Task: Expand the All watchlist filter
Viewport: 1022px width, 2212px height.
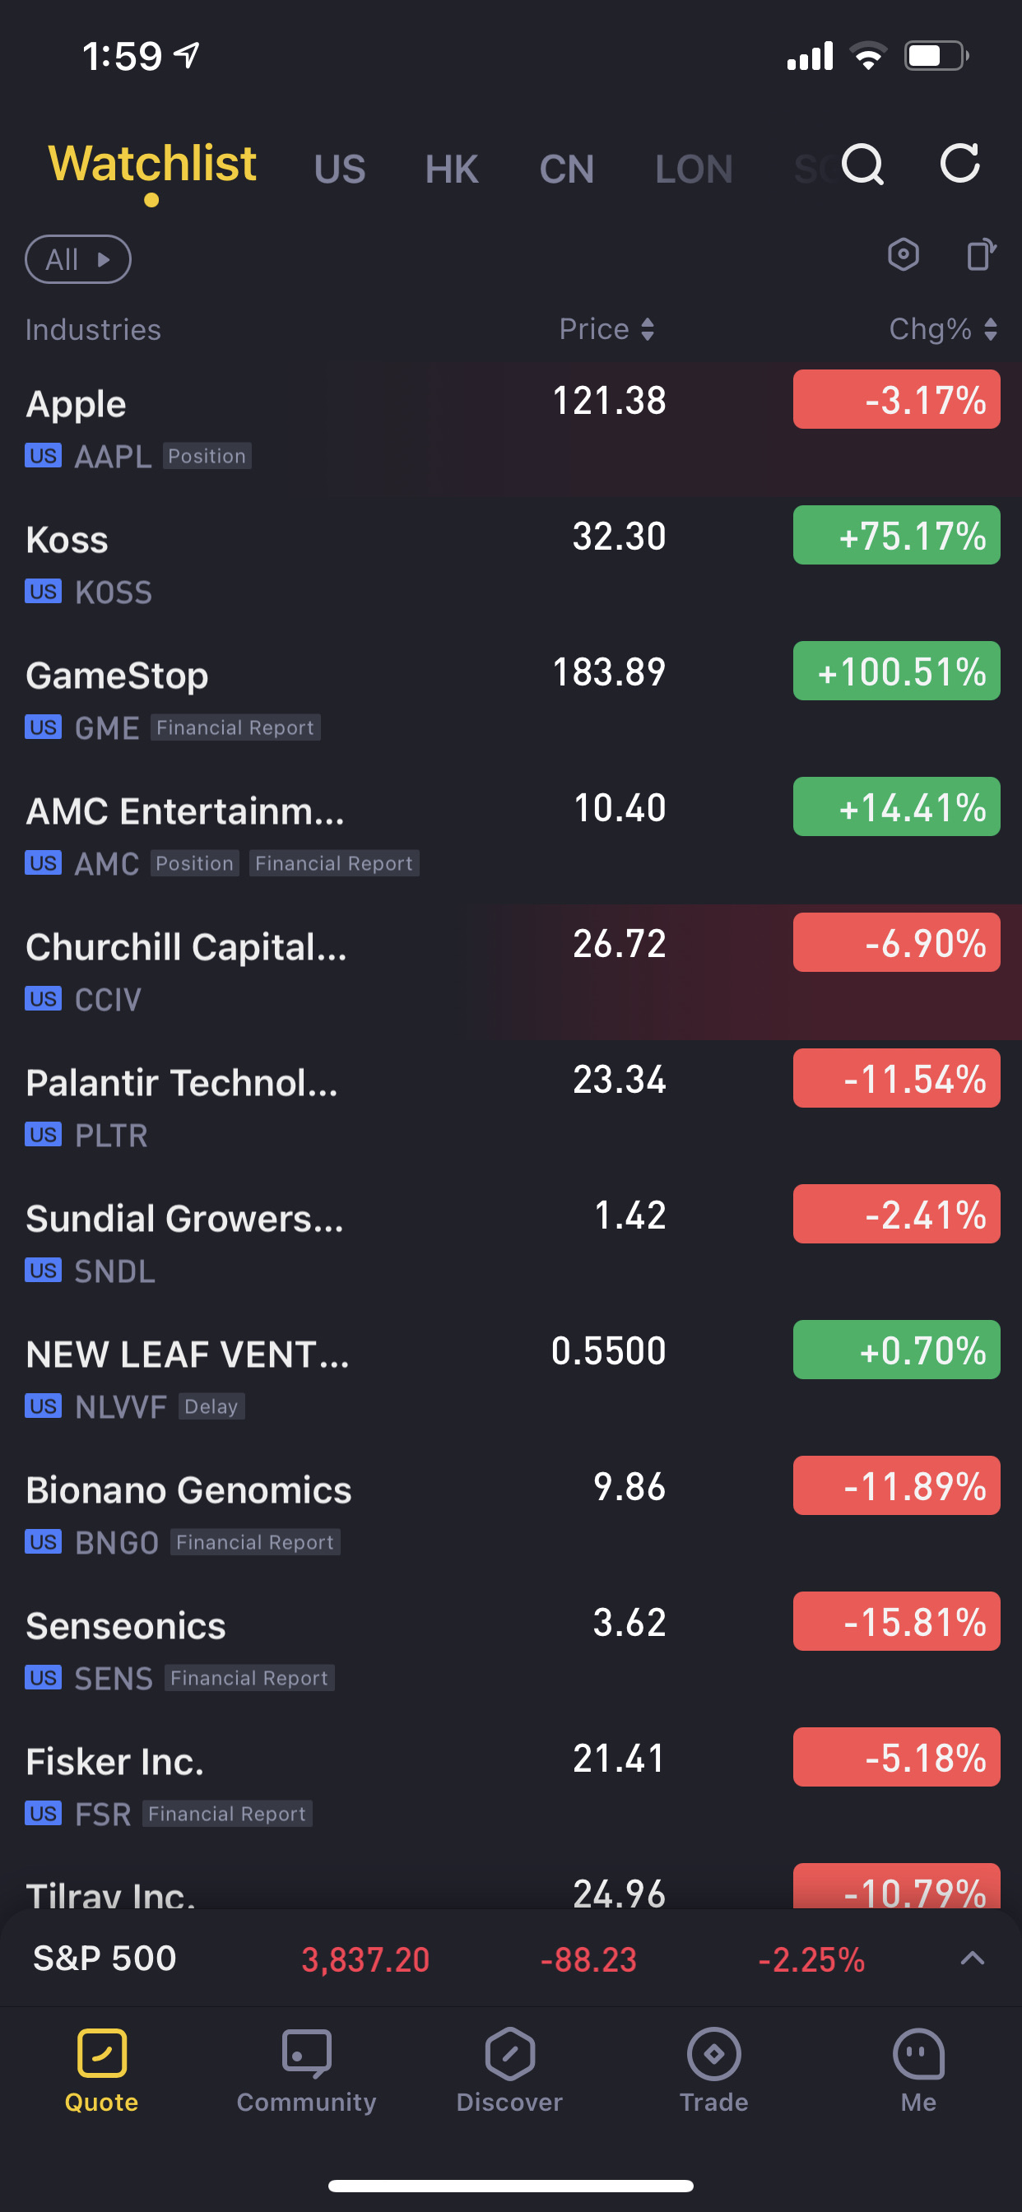Action: [78, 259]
